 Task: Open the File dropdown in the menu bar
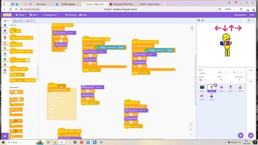pos(34,15)
